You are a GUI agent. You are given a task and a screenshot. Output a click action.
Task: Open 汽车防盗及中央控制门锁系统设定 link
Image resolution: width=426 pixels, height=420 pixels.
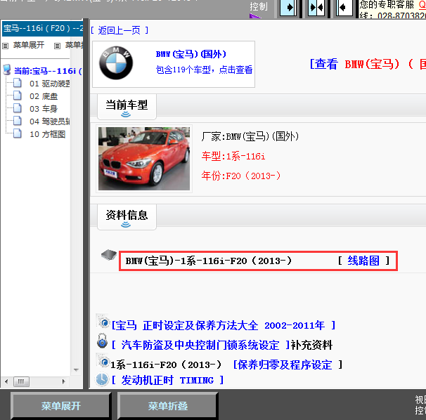201,345
